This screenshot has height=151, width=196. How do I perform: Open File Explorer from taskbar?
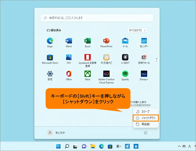[93, 146]
